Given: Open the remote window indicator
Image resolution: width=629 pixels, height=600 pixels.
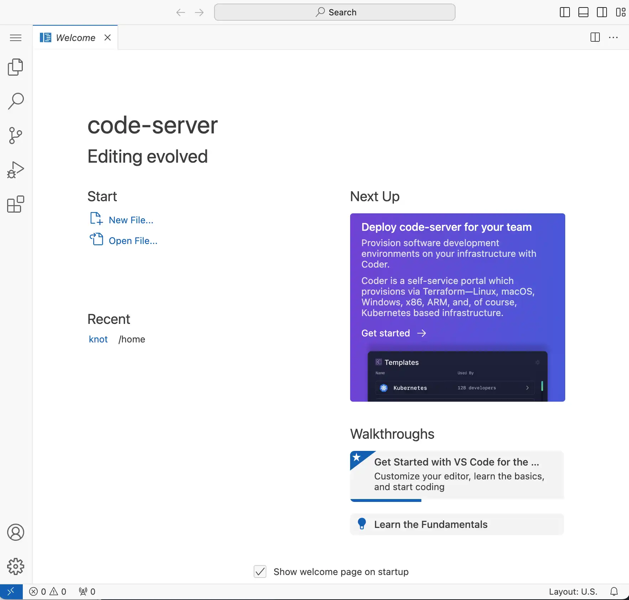Looking at the screenshot, I should point(11,591).
